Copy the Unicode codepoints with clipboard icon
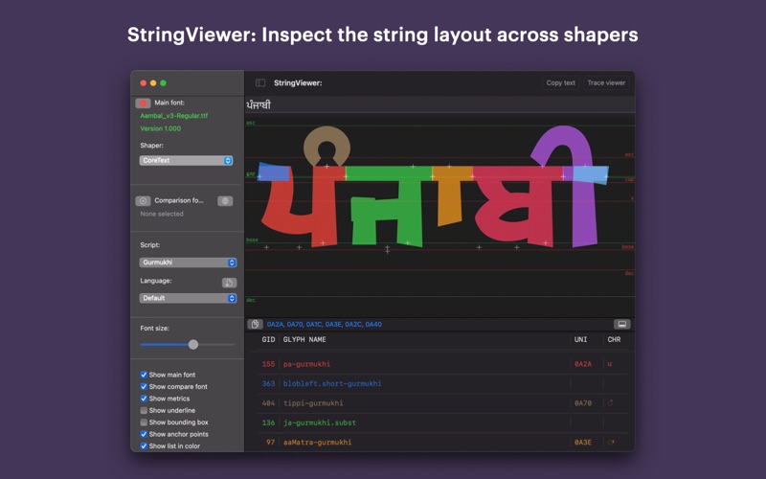 pos(255,324)
